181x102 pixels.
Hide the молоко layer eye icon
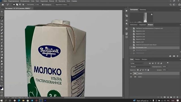pyautogui.click(x=131, y=74)
